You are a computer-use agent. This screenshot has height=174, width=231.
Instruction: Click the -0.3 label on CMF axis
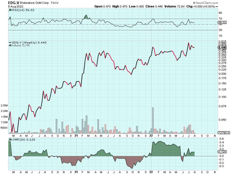coord(221,166)
